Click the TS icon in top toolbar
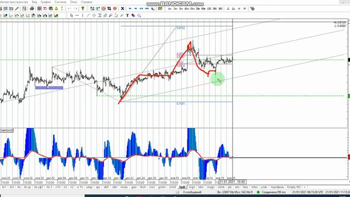 pos(11,9)
